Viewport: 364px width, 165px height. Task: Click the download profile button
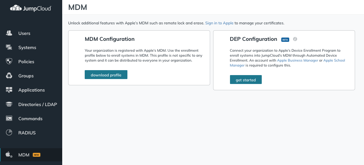coord(106,75)
